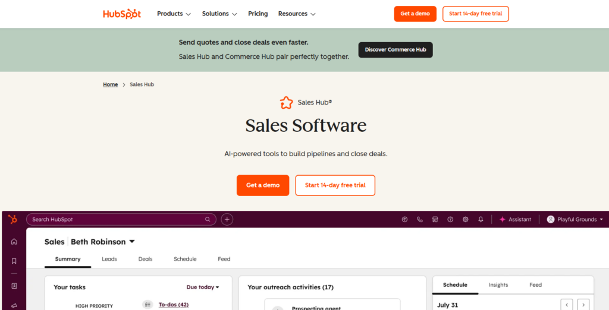Click the upgrade arrow icon in the app bar
Image resolution: width=609 pixels, height=310 pixels.
point(404,220)
